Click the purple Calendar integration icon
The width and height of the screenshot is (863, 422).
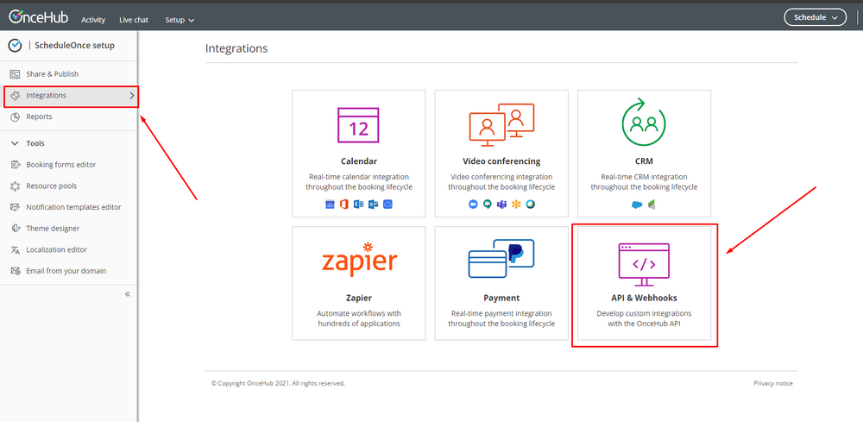coord(358,125)
